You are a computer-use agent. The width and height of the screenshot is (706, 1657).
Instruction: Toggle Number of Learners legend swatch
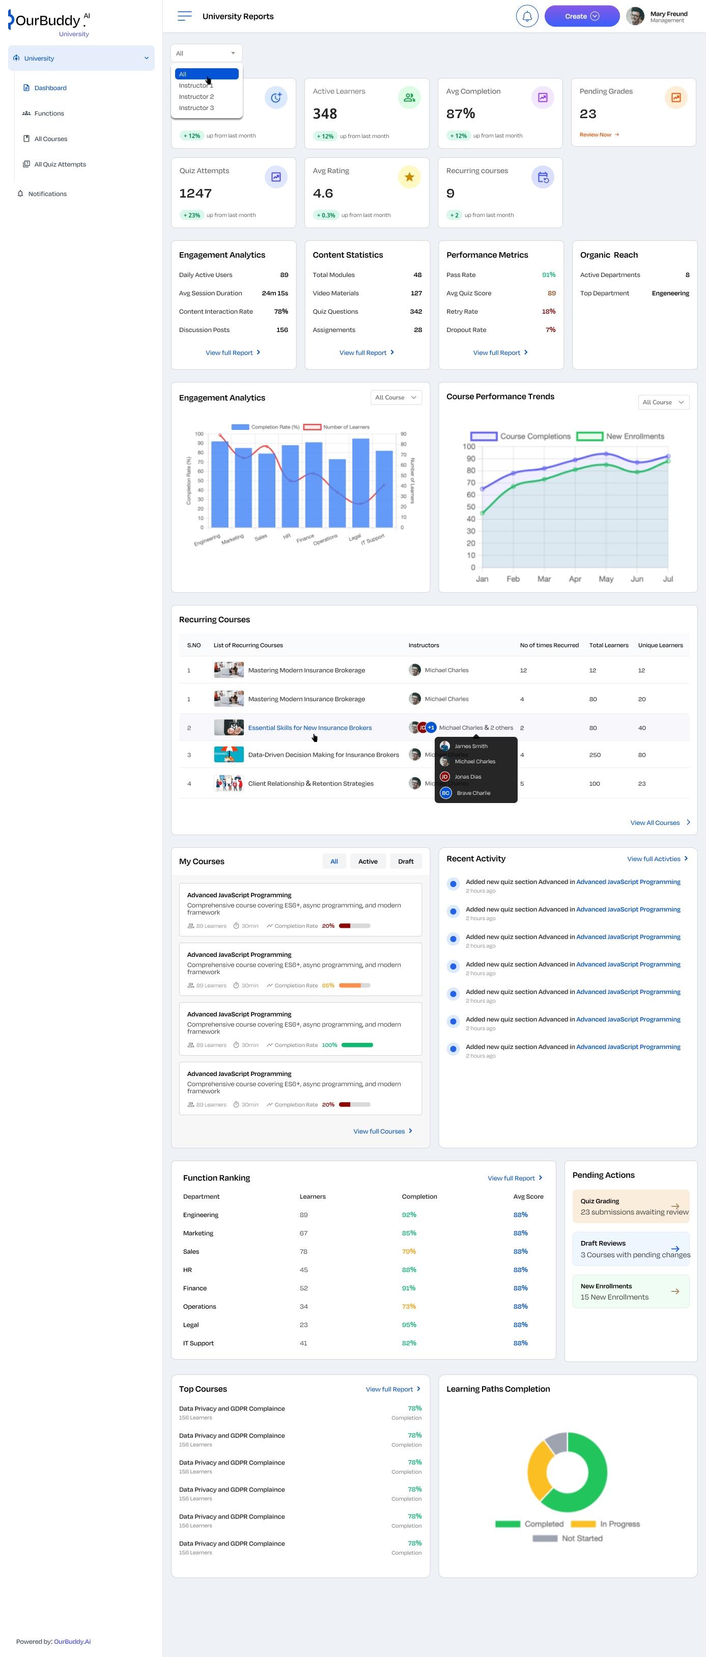pos(312,427)
